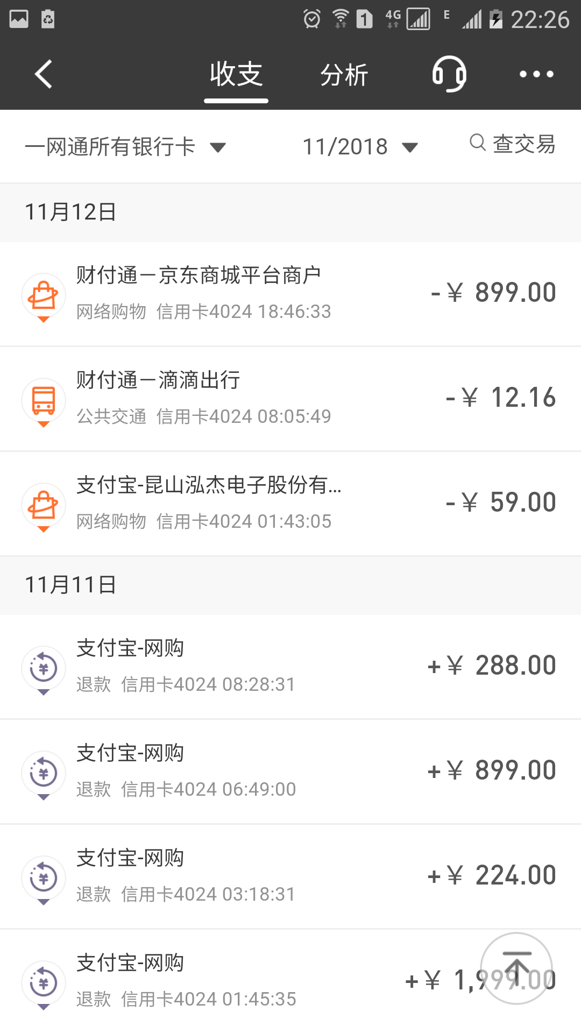The width and height of the screenshot is (581, 1033).
Task: Expand the 11/2018 month dropdown
Action: pos(410,147)
